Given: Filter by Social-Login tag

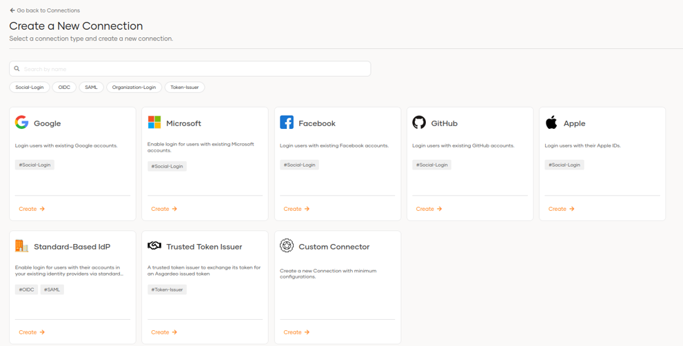Looking at the screenshot, I should pos(30,87).
